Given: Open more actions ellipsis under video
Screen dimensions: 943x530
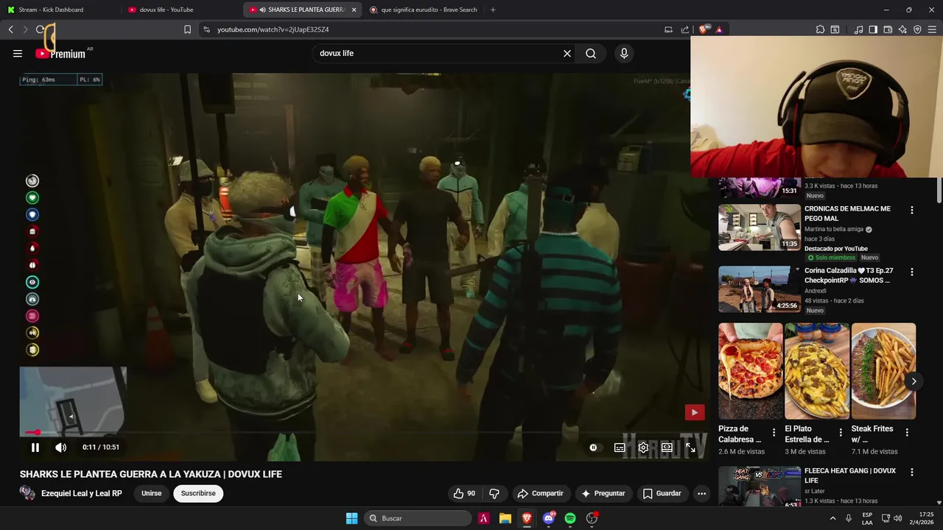Looking at the screenshot, I should [702, 493].
